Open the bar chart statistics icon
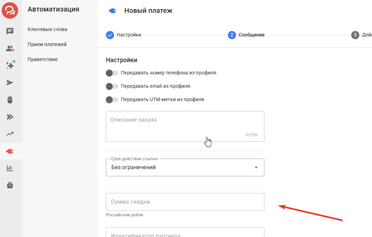The width and height of the screenshot is (372, 237). pyautogui.click(x=10, y=168)
